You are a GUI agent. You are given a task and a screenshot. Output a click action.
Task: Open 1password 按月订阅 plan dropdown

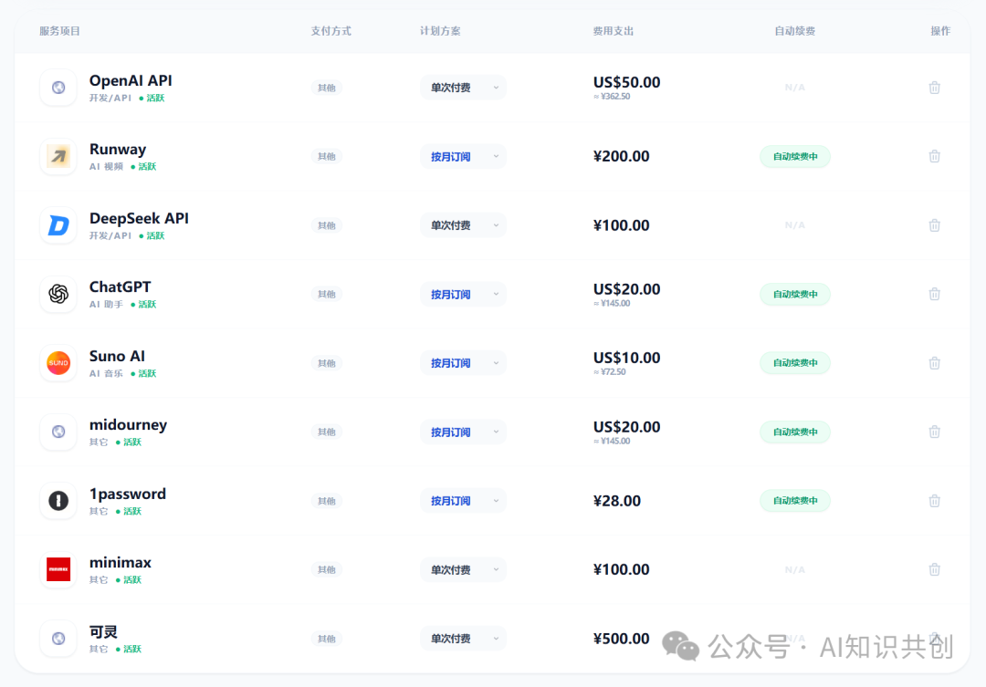pos(464,501)
